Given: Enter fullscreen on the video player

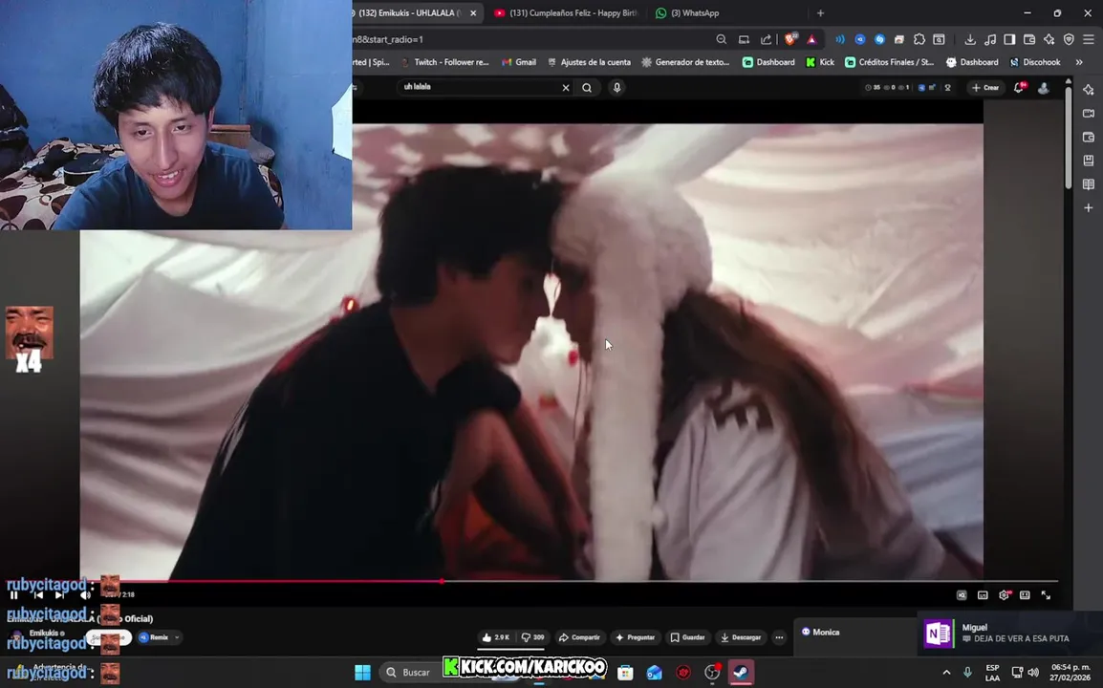Looking at the screenshot, I should [1046, 595].
